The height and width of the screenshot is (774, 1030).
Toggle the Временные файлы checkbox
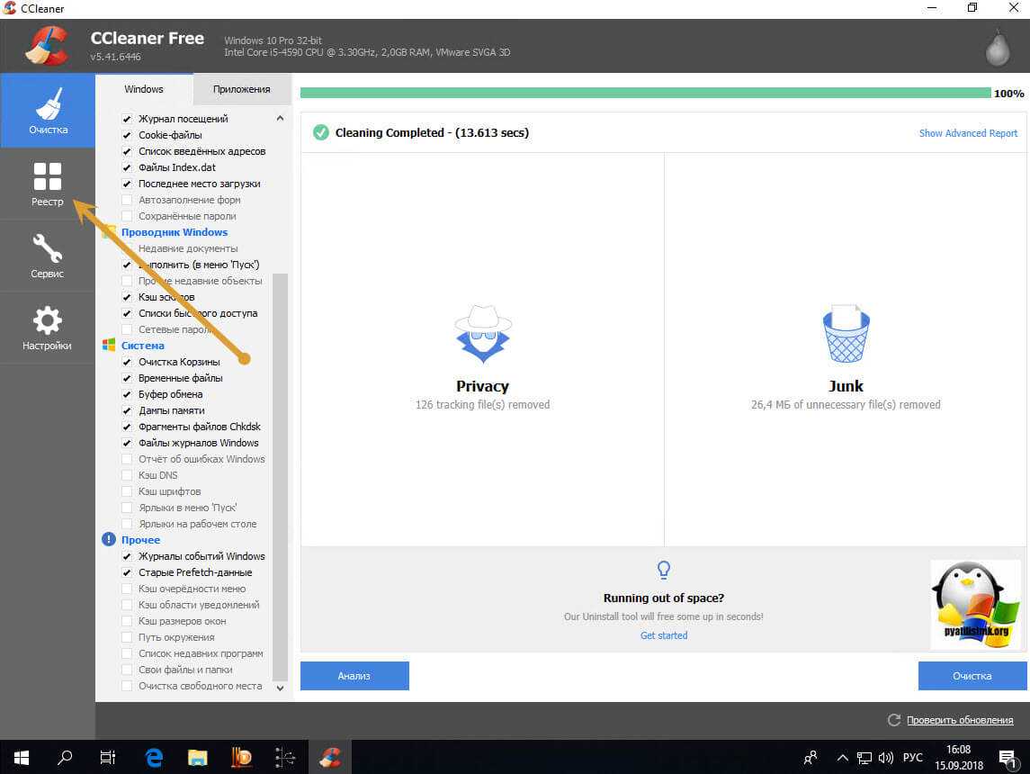pos(127,378)
